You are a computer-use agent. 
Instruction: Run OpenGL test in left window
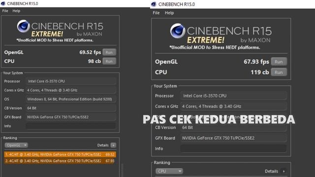(x=109, y=53)
